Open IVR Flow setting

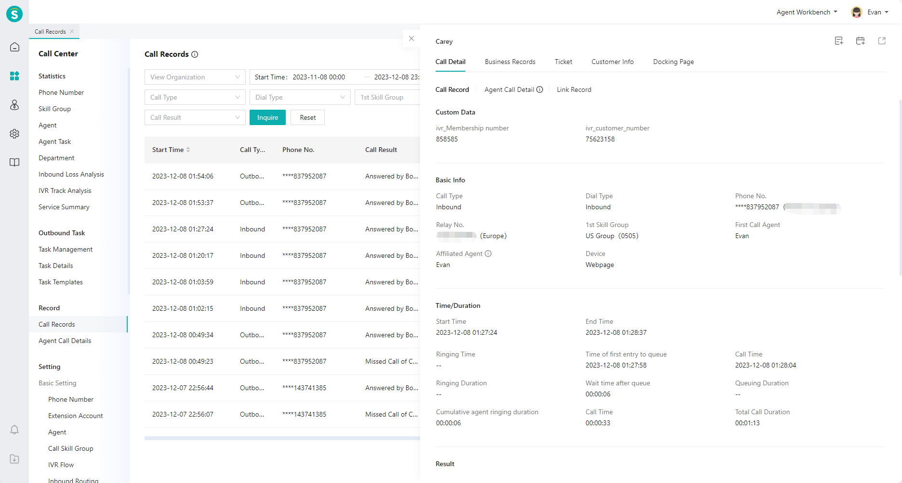pos(61,465)
